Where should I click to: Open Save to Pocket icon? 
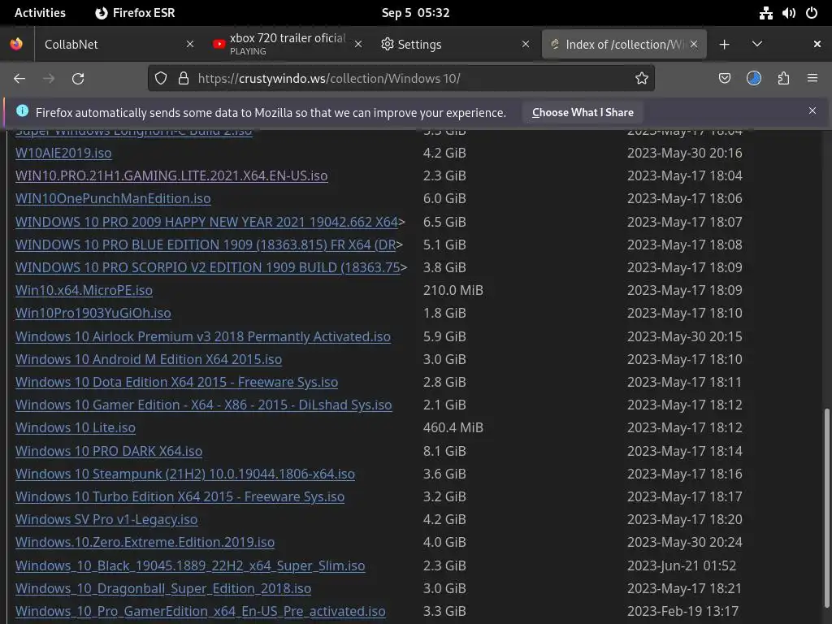(x=724, y=79)
